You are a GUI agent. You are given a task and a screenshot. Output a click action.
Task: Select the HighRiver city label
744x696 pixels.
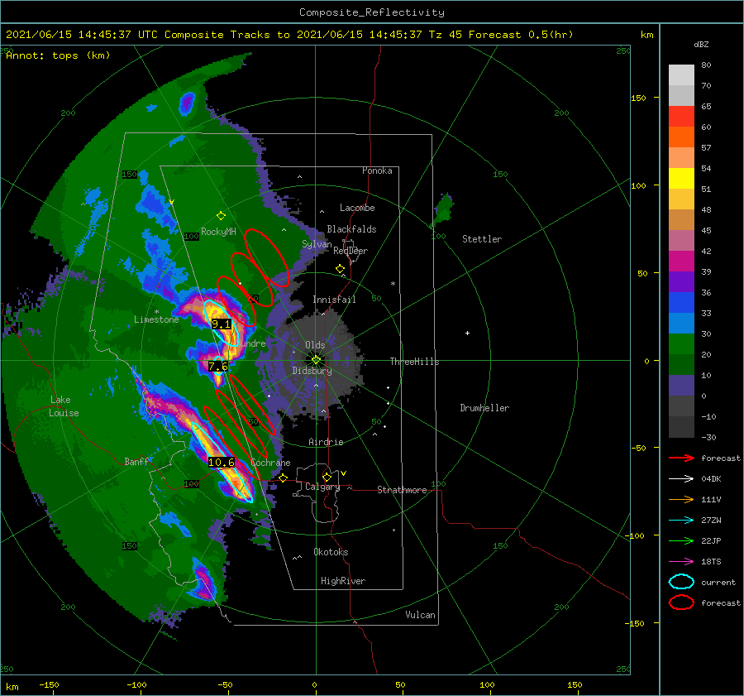(x=343, y=581)
